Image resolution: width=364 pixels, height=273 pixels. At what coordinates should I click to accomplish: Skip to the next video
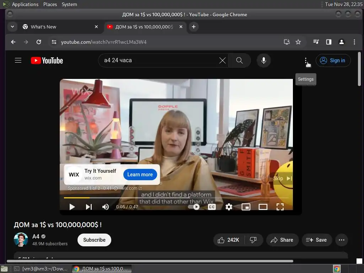pyautogui.click(x=89, y=207)
